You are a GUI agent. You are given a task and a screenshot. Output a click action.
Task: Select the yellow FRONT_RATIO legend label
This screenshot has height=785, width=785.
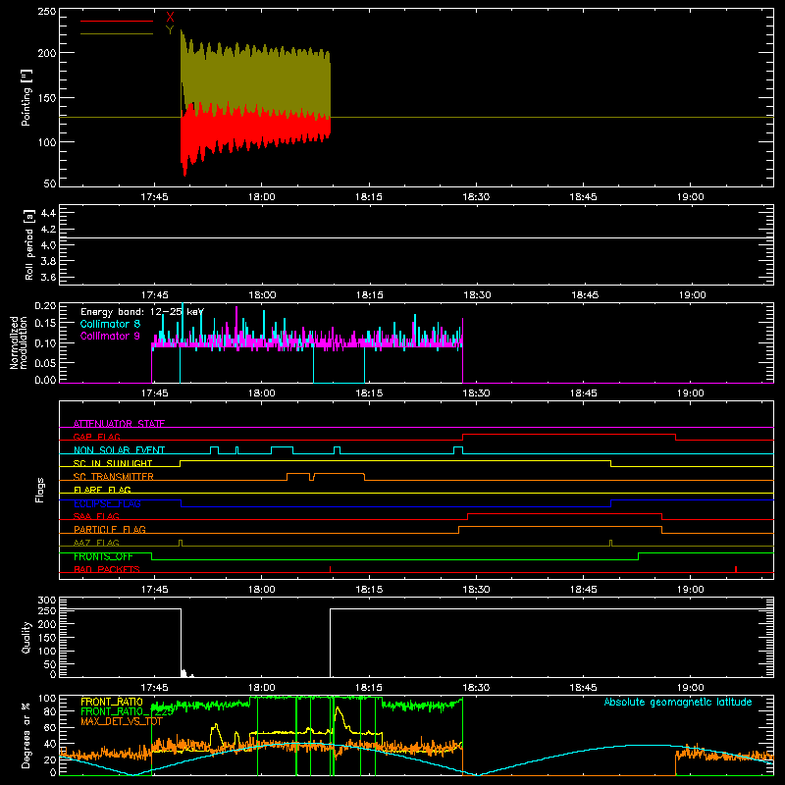click(x=112, y=702)
